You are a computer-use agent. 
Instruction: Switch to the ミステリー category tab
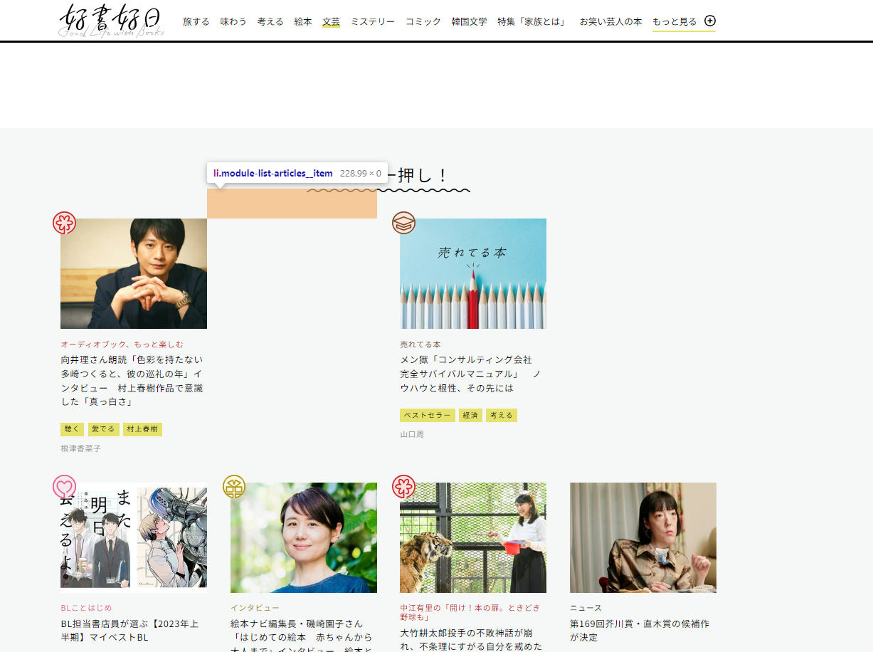372,21
